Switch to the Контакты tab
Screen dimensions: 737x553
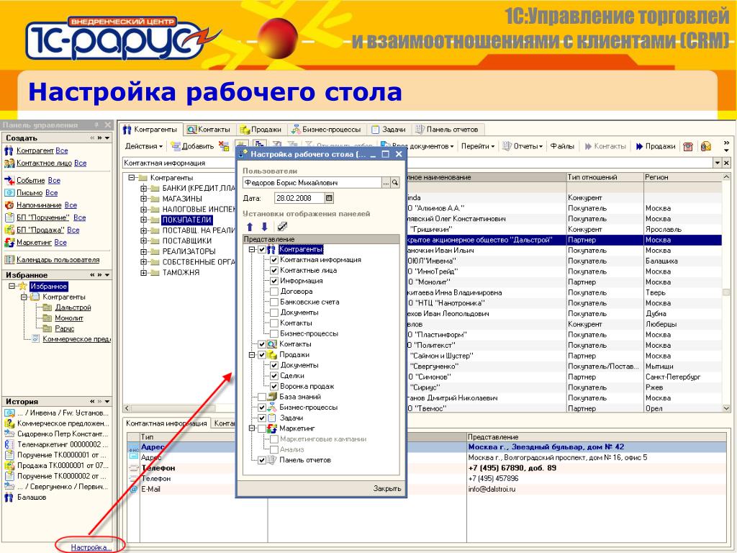209,130
